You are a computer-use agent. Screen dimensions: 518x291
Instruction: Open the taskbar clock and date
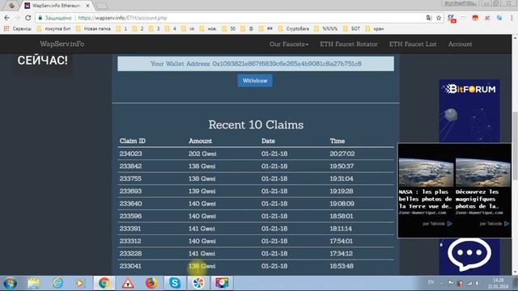click(499, 284)
